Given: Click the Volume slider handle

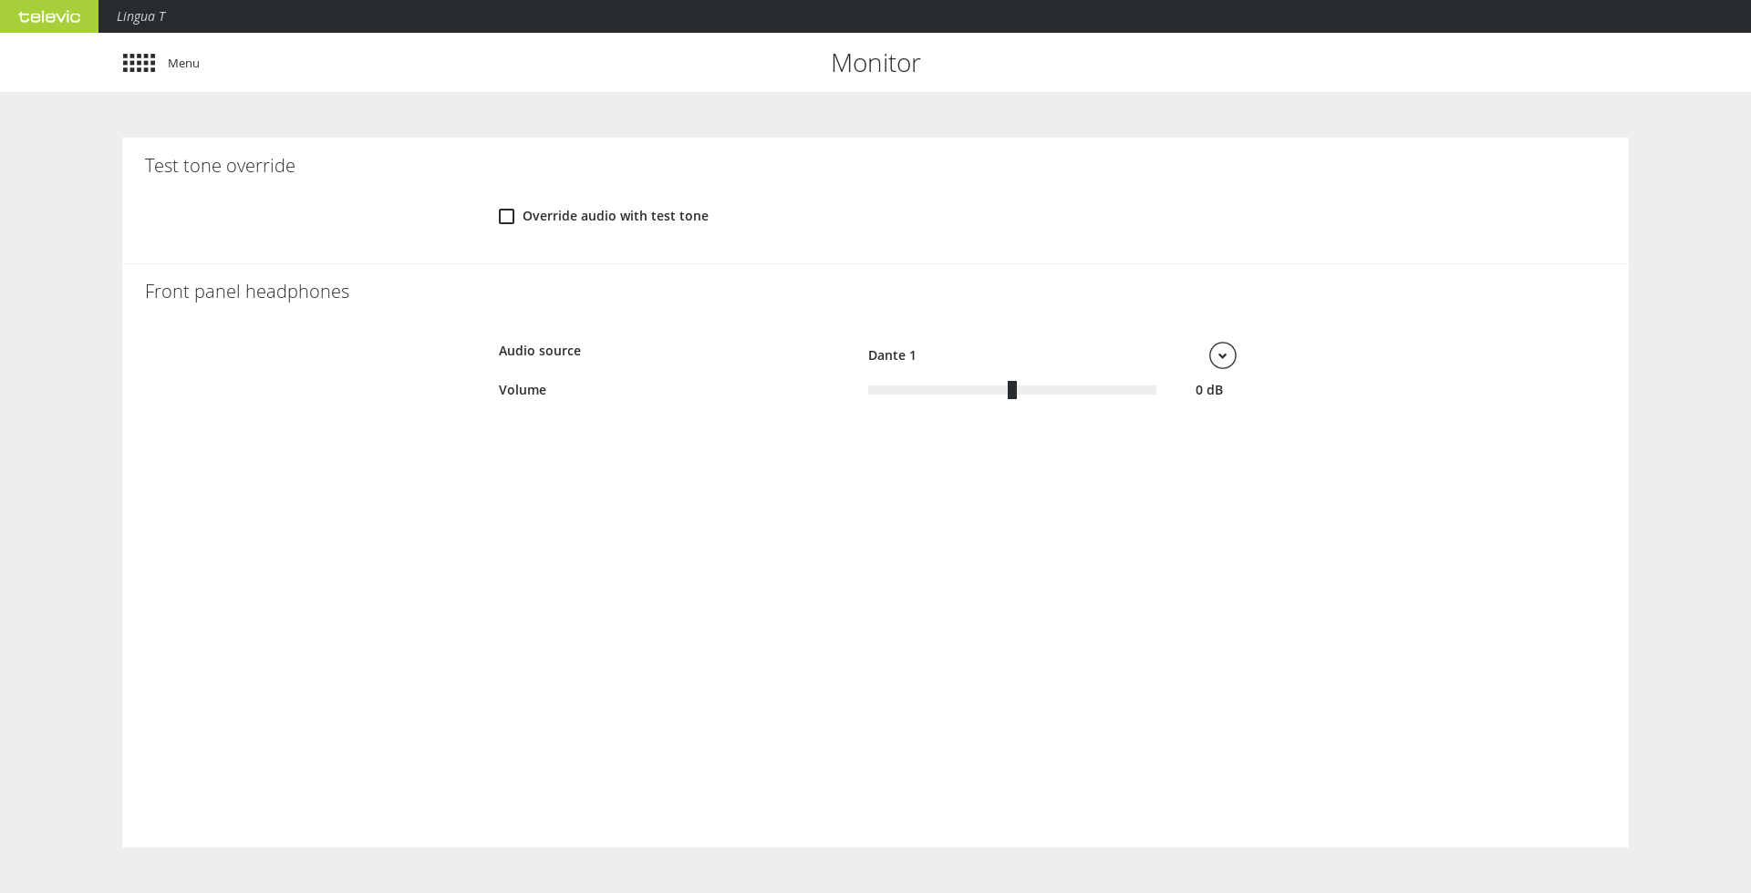Looking at the screenshot, I should pyautogui.click(x=1011, y=390).
